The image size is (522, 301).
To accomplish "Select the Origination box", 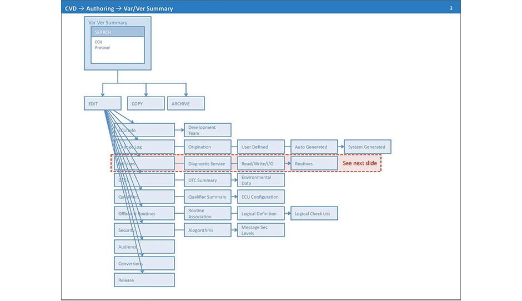I will 207,147.
